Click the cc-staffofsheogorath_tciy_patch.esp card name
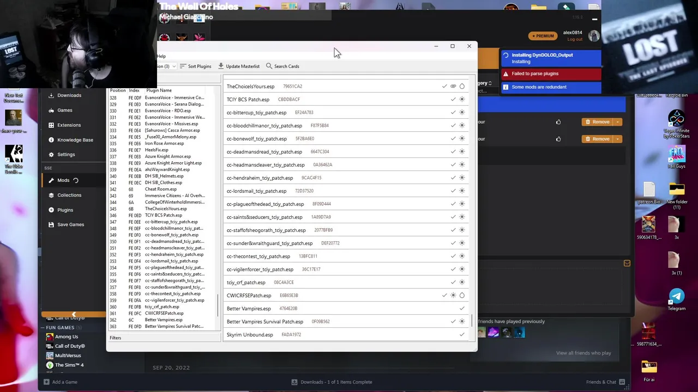The height and width of the screenshot is (392, 698). pos(266,230)
